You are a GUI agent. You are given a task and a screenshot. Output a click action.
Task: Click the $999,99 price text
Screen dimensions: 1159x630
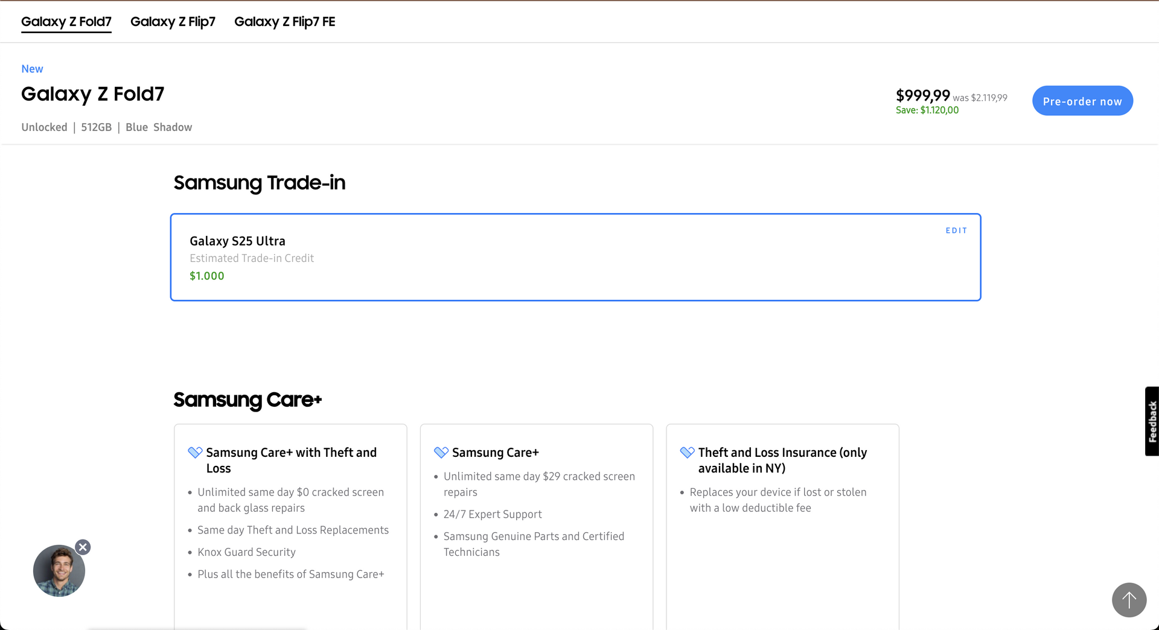pos(922,95)
